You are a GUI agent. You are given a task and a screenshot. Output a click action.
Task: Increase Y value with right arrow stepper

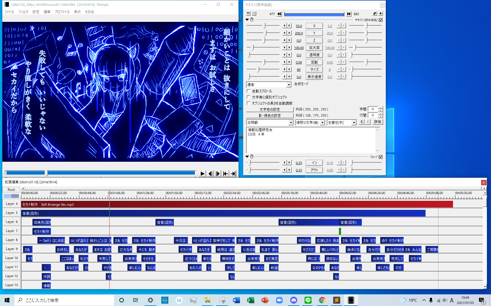coord(289,33)
